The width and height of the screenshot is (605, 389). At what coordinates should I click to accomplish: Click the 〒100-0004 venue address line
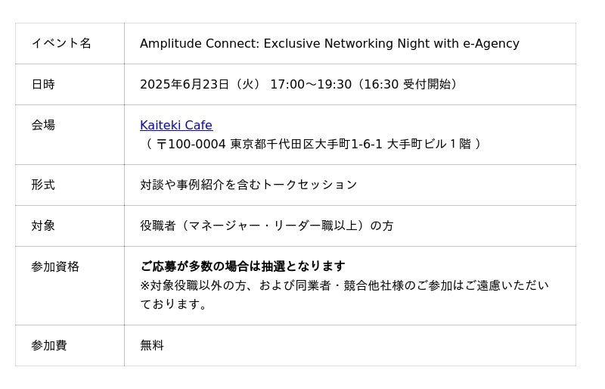click(x=312, y=144)
